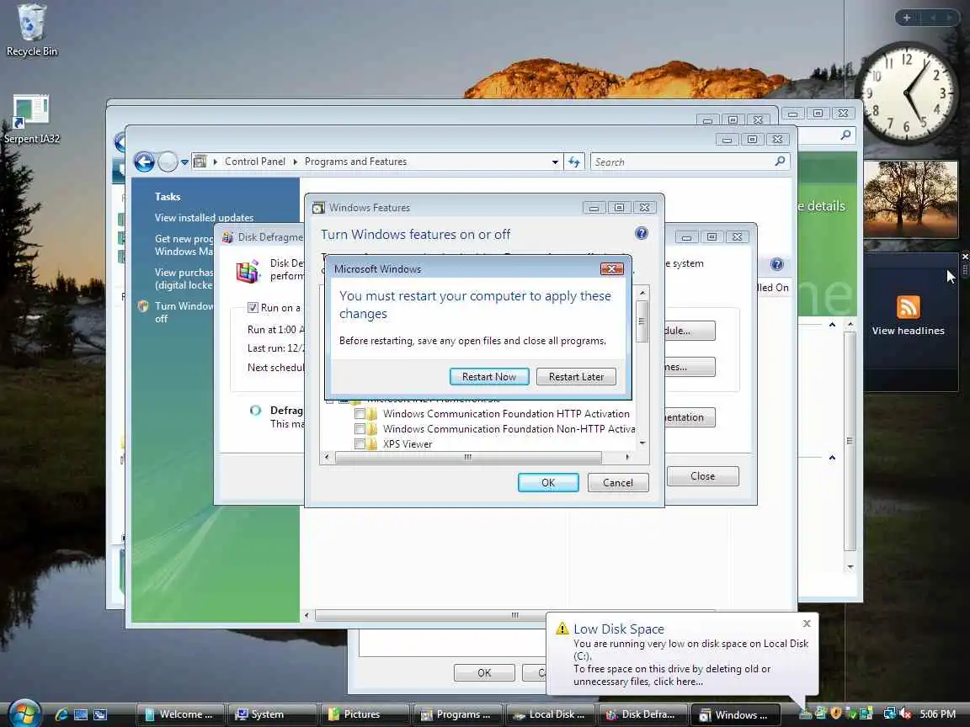Click the Restart Later button
Viewport: 970px width, 727px height.
(576, 376)
